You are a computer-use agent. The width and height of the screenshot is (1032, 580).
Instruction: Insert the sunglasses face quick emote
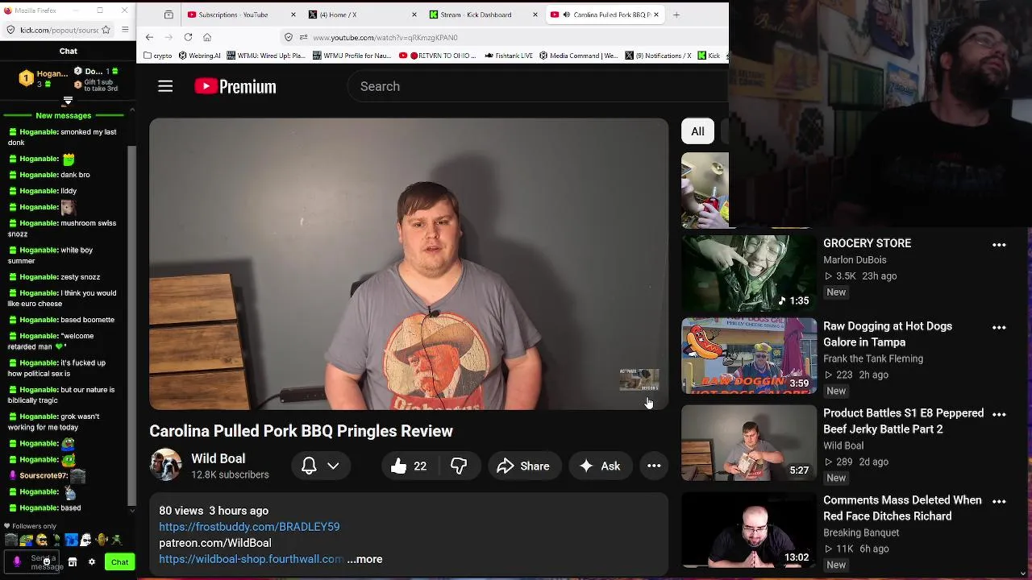41,540
